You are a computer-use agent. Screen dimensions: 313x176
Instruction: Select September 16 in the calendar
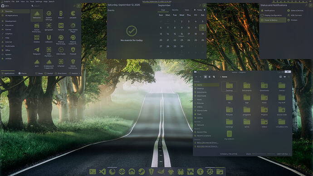click(x=181, y=34)
